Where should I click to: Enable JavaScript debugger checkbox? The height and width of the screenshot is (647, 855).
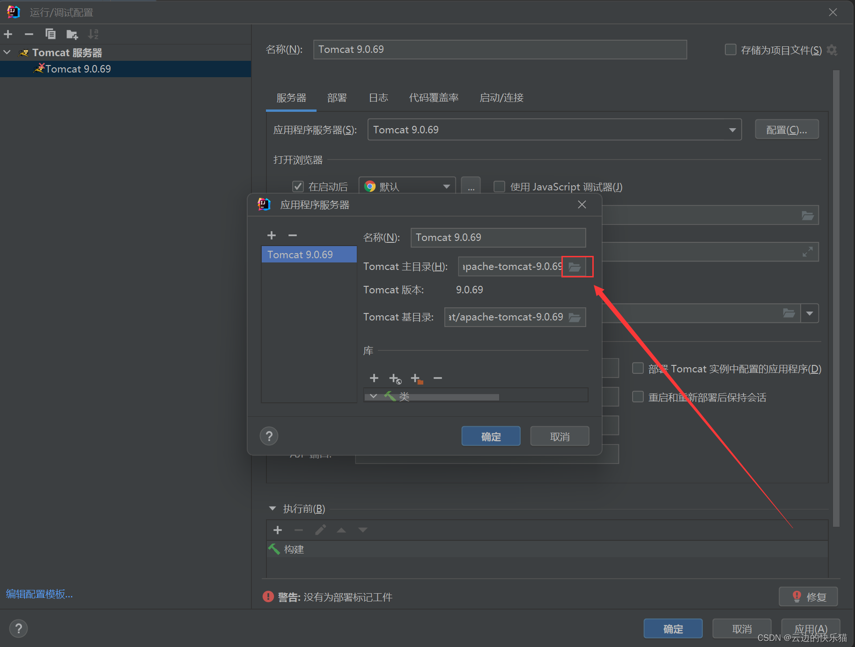tap(499, 187)
